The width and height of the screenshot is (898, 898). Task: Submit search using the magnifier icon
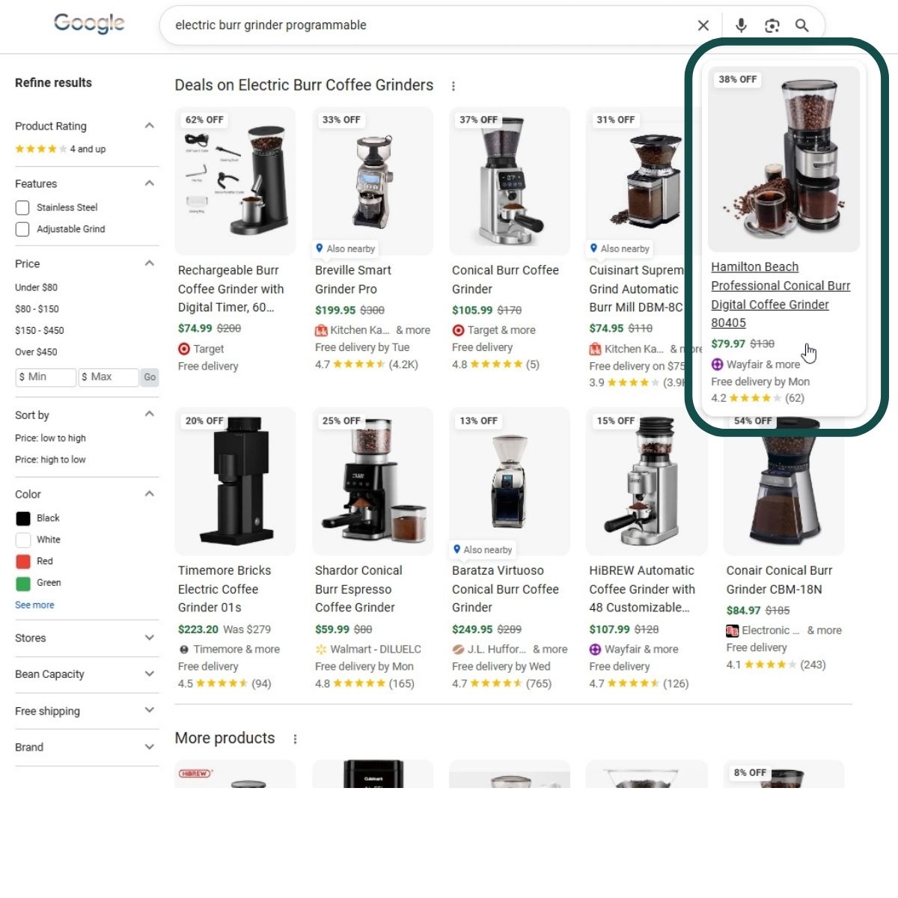[802, 25]
